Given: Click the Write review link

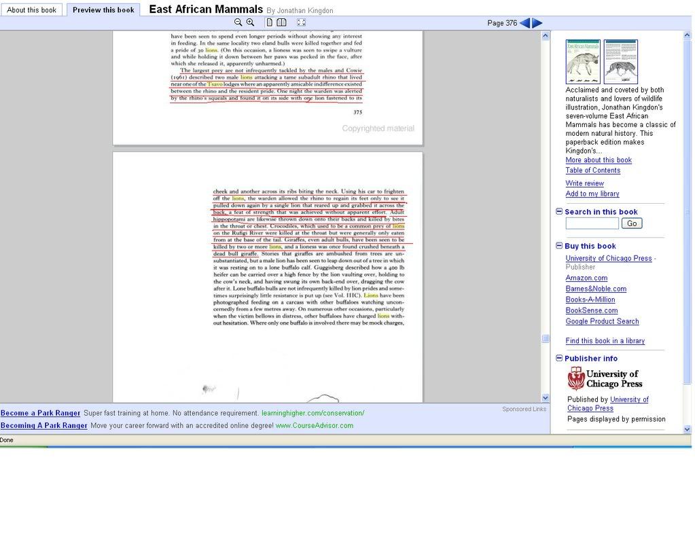Looking at the screenshot, I should click(585, 183).
